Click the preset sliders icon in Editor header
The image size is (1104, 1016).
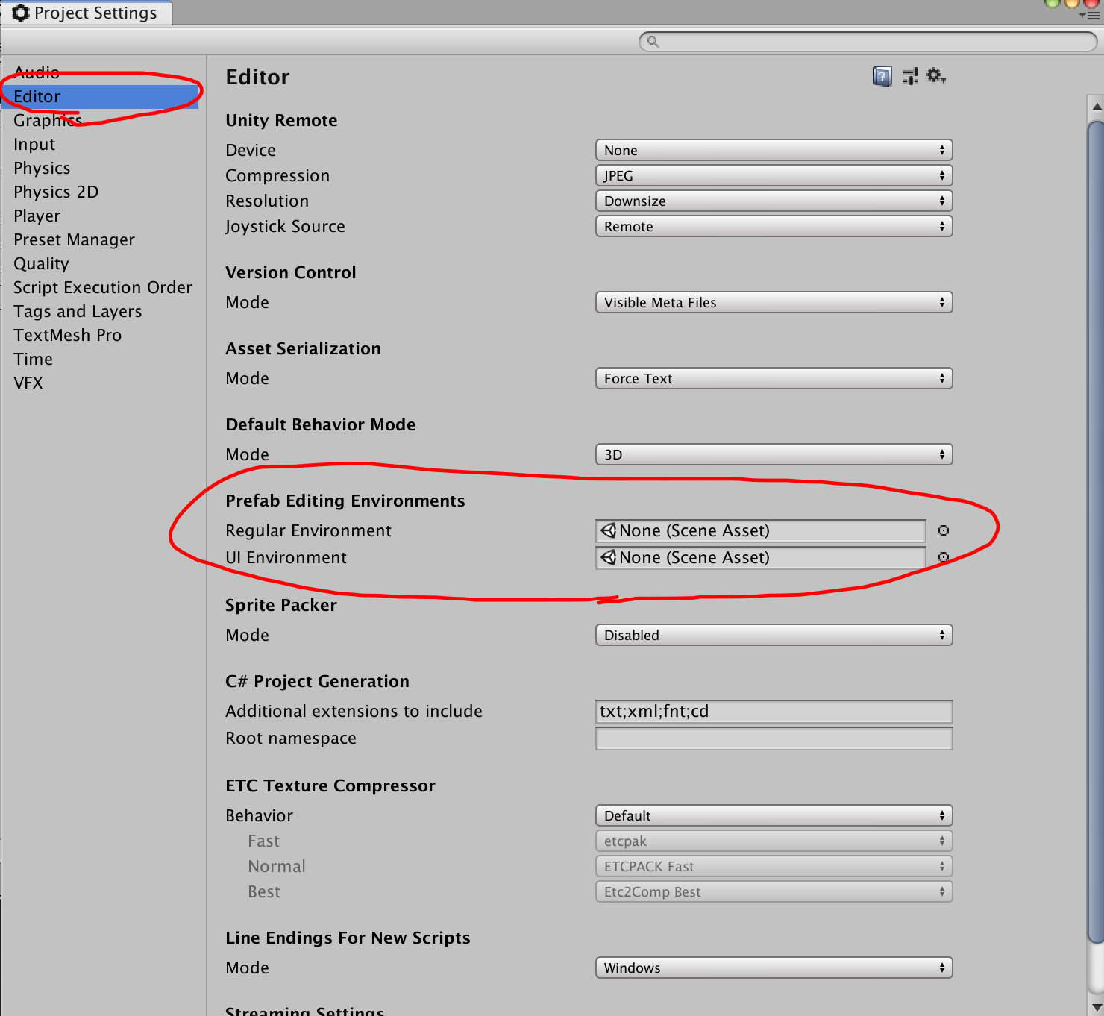pos(909,76)
